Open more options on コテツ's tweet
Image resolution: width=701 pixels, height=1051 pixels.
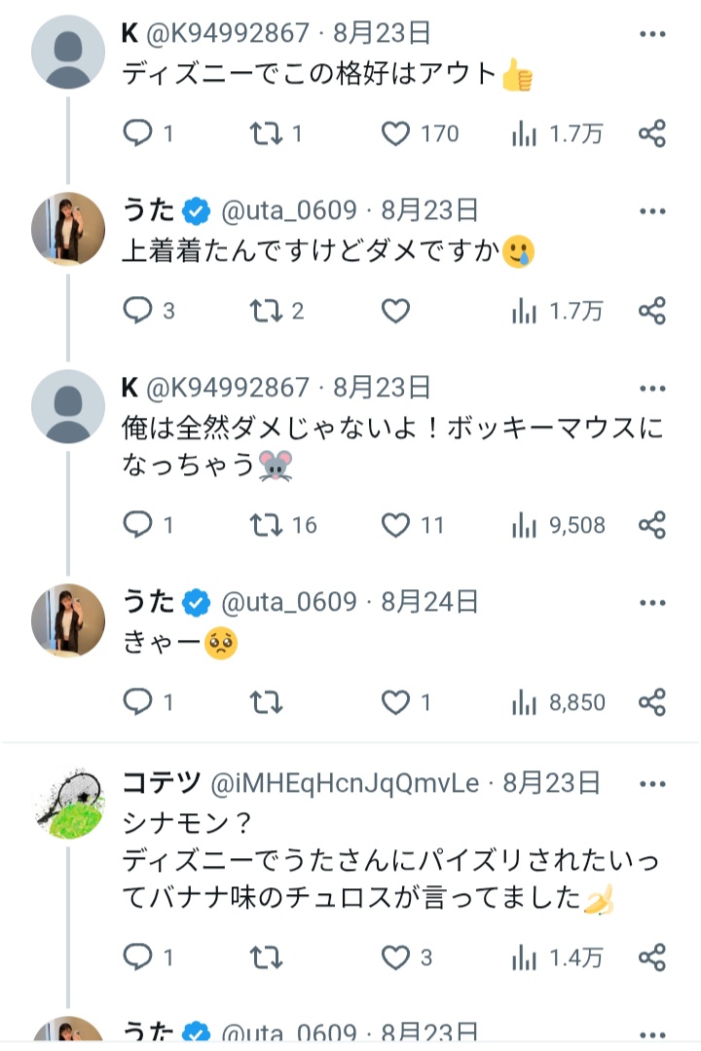(x=651, y=782)
